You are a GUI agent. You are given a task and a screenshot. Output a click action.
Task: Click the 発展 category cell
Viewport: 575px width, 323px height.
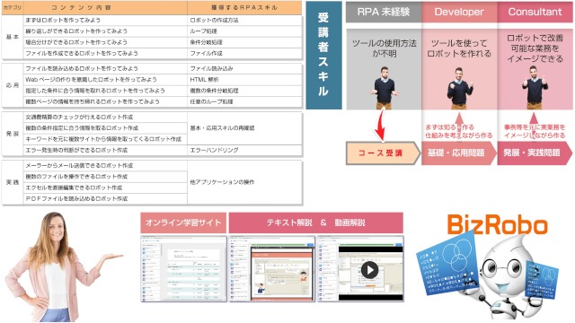click(x=13, y=134)
